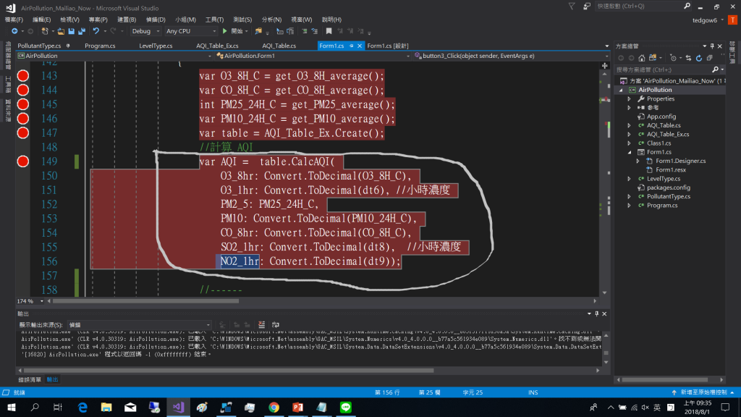
Task: Click the Save All icon
Action: (82, 31)
